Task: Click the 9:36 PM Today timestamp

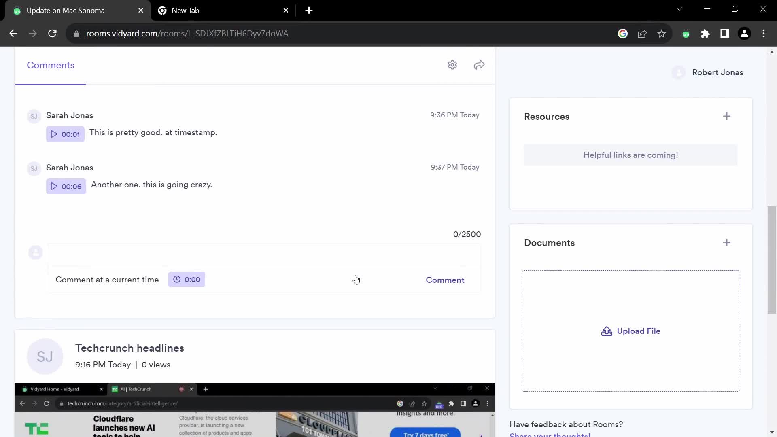Action: pos(454,115)
